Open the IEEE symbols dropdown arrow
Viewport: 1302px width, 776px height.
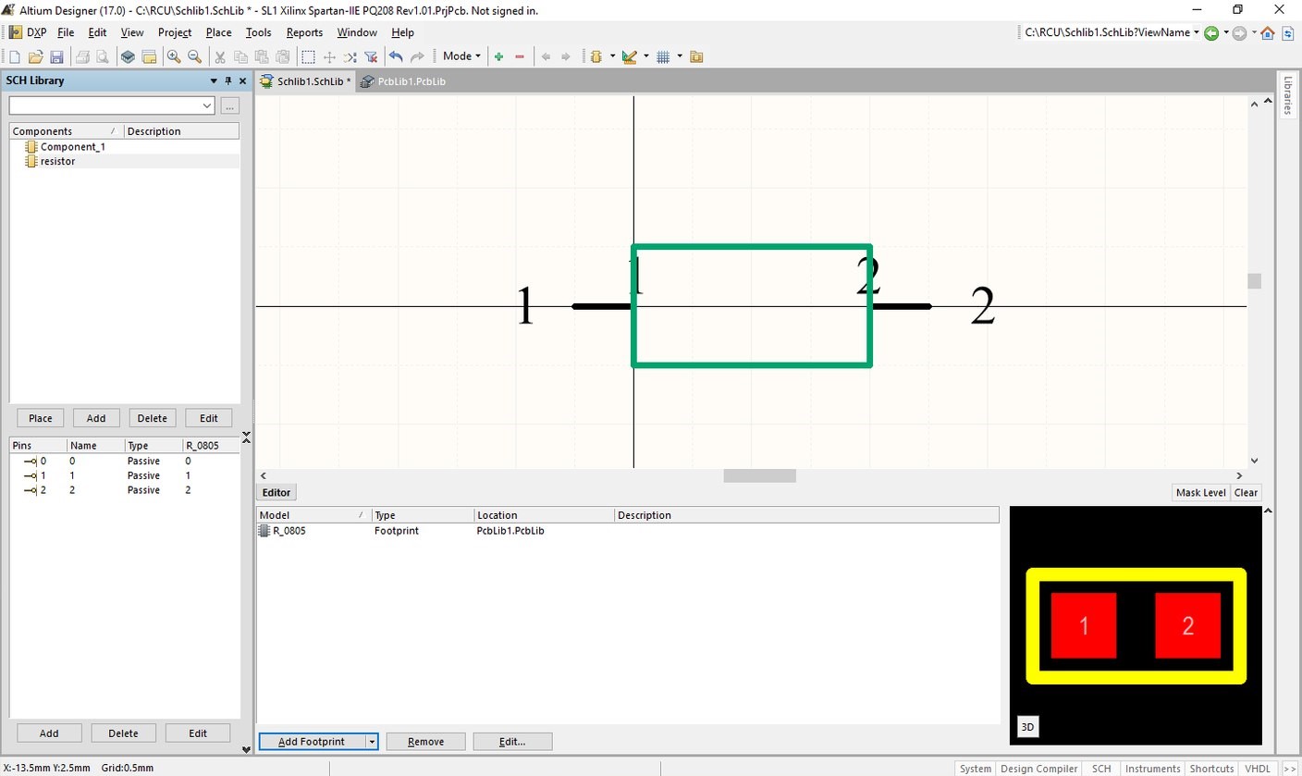click(x=612, y=56)
